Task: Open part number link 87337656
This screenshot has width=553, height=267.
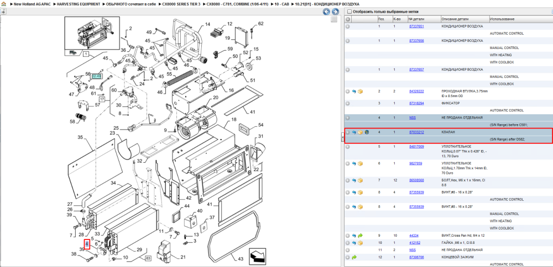Action: coord(416,41)
